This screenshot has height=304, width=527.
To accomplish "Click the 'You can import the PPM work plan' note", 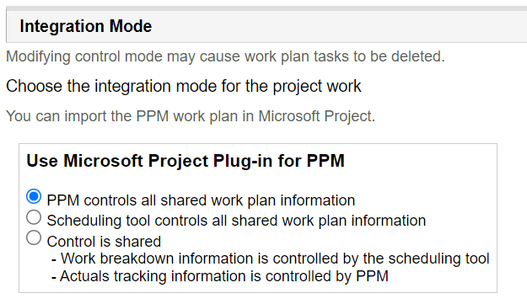I will point(191,116).
